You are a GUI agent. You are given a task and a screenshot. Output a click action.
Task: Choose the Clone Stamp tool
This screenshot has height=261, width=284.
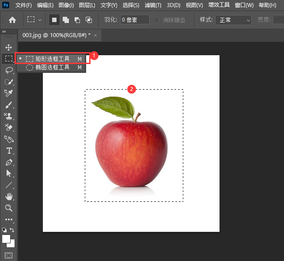pyautogui.click(x=8, y=117)
